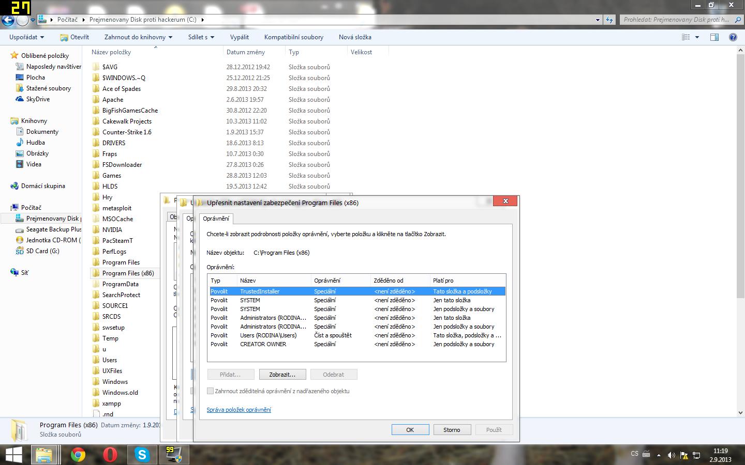The height and width of the screenshot is (465, 745).
Task: Click Nová složka in the toolbar
Action: (355, 37)
